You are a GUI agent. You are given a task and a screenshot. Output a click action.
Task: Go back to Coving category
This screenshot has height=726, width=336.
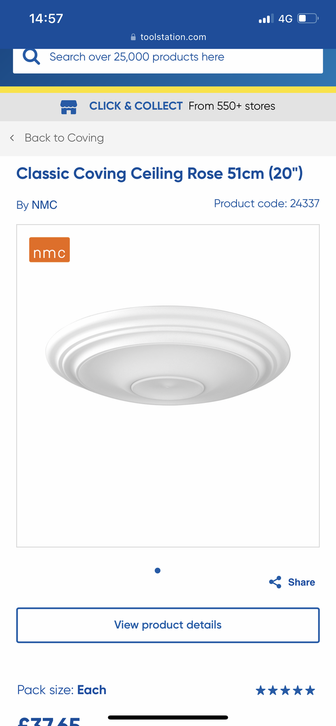[64, 137]
